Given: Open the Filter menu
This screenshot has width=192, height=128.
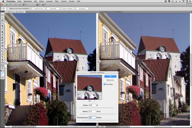Looking at the screenshot, I should pyautogui.click(x=57, y=1).
